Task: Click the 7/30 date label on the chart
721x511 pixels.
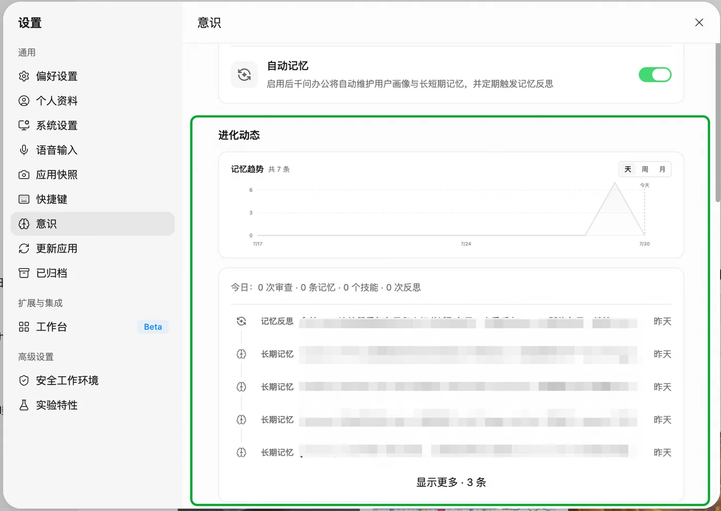Action: pyautogui.click(x=644, y=244)
